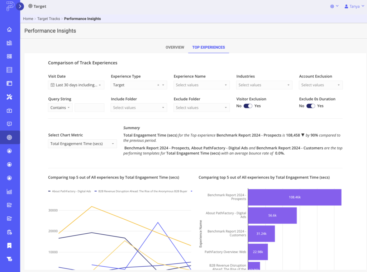Click the Experience Name axis title
This screenshot has width=367, height=272.
[201, 234]
